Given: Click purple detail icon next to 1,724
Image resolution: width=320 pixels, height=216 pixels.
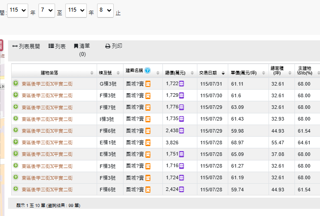Looking at the screenshot, I should pos(181,177).
